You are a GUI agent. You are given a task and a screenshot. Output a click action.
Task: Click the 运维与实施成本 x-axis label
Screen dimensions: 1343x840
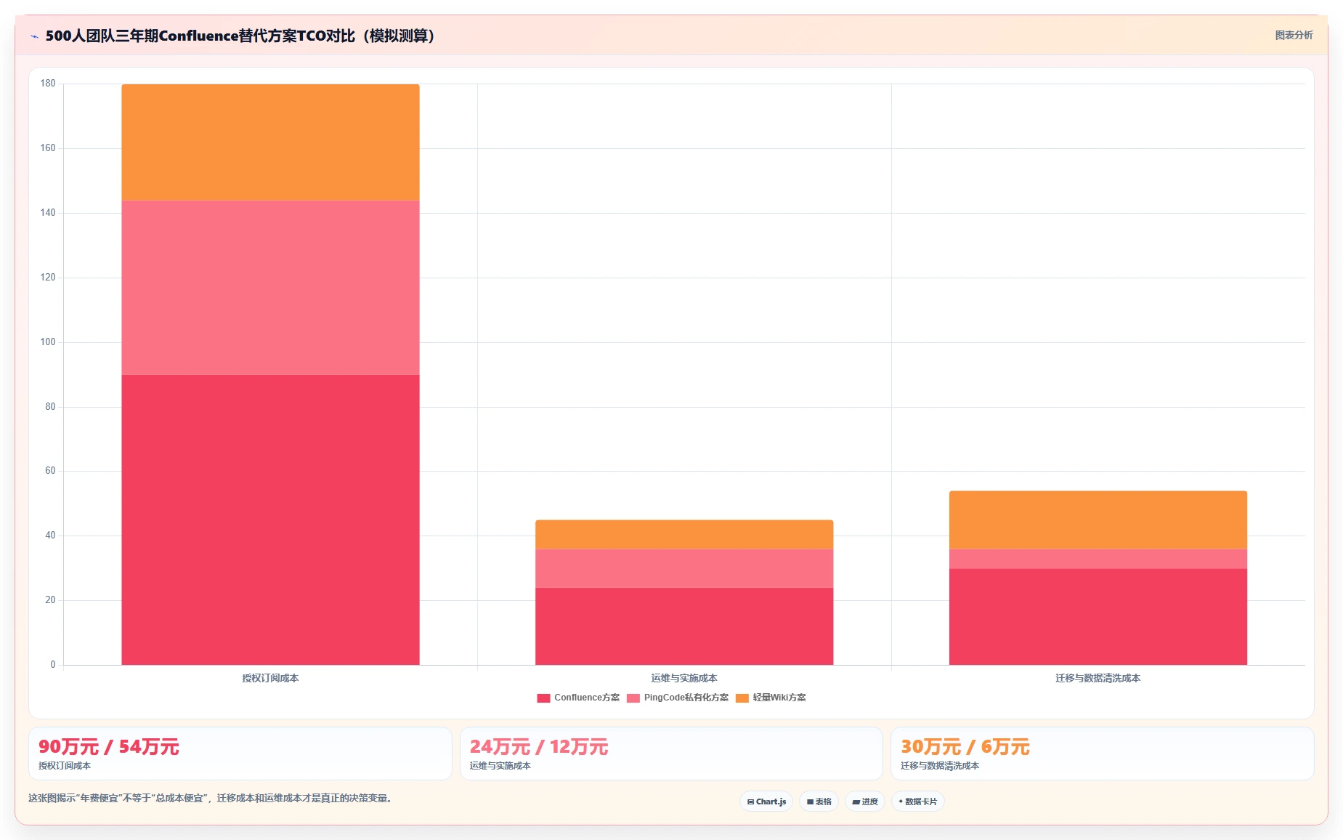pos(684,678)
